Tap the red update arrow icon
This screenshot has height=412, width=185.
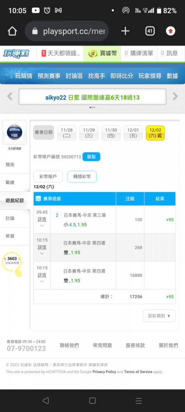click(171, 31)
